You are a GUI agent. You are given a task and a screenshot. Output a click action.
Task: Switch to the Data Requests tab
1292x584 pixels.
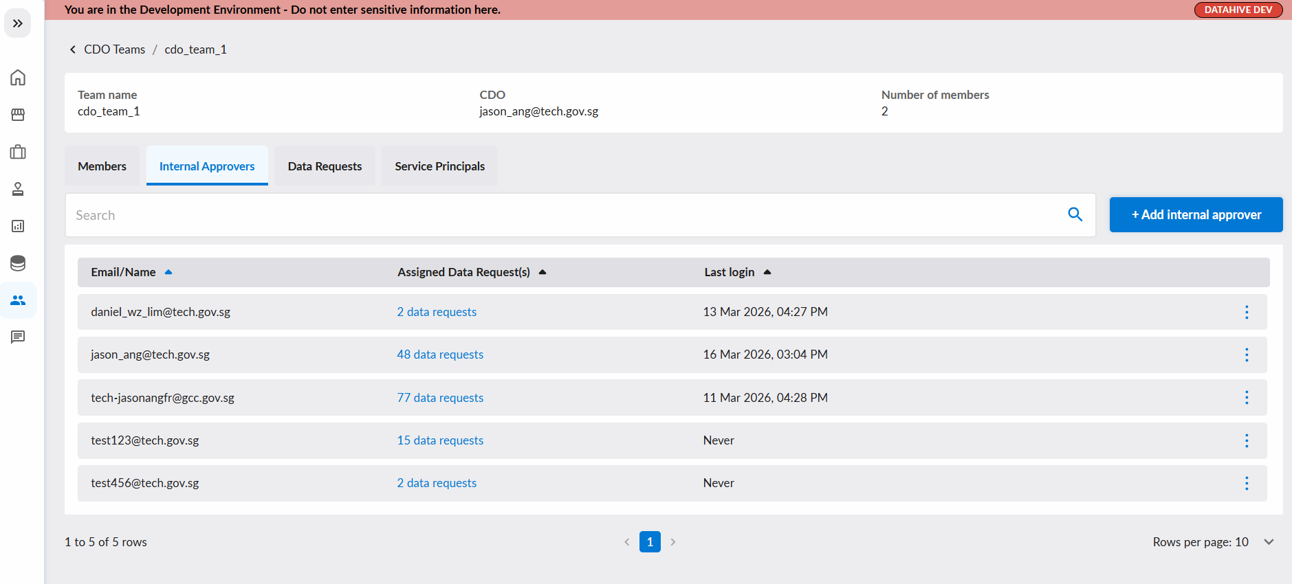325,166
